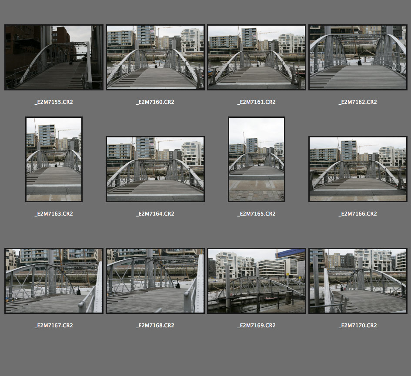The width and height of the screenshot is (411, 376).
Task: Click the caption text _E2M7163.CR2
Action: click(x=54, y=214)
